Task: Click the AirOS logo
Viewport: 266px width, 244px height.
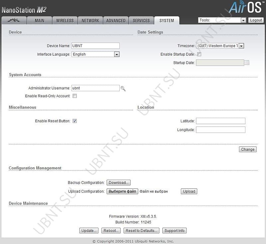Action: coord(246,7)
